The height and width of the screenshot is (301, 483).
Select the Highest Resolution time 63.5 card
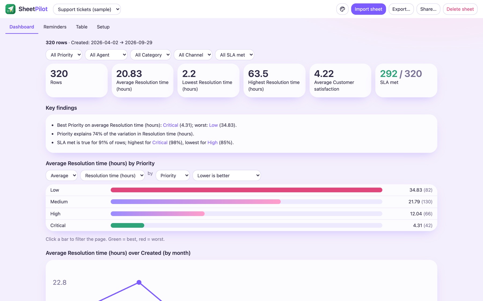pyautogui.click(x=275, y=80)
